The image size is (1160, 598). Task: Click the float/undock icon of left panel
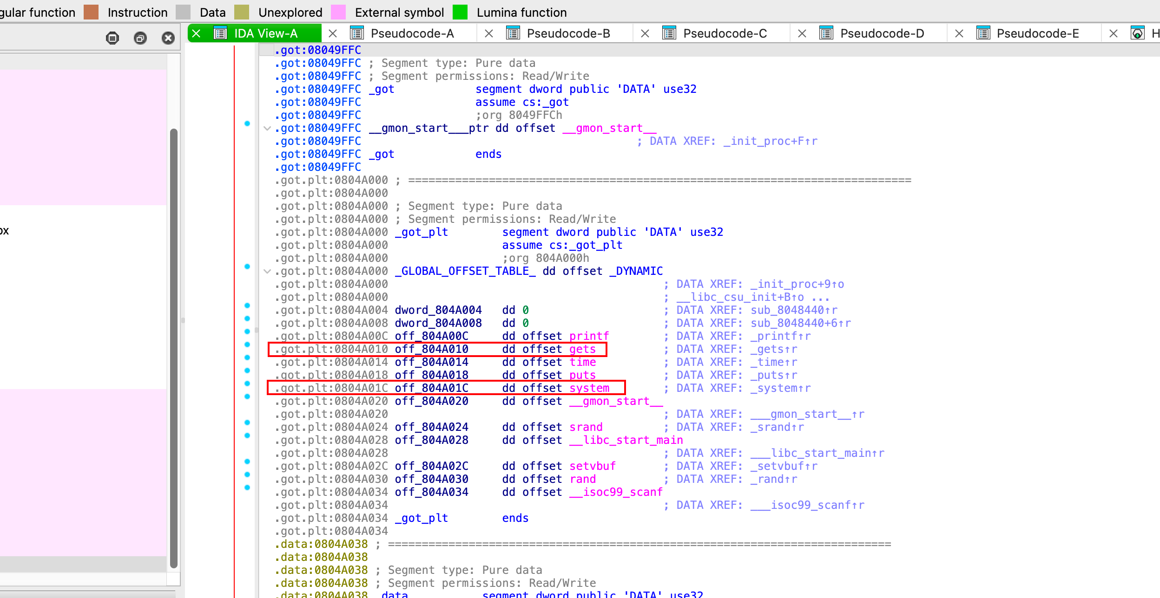[140, 38]
